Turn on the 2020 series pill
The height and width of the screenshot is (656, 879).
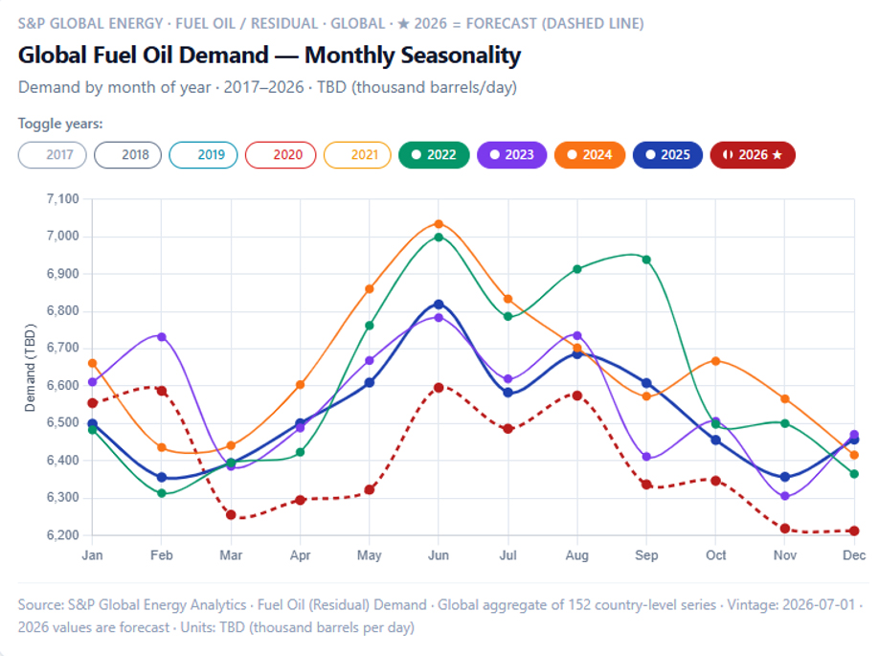(x=281, y=155)
